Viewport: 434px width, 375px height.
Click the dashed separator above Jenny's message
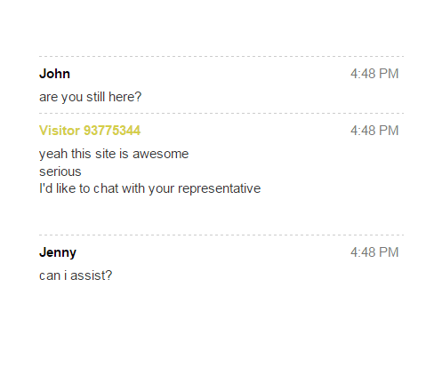click(221, 235)
